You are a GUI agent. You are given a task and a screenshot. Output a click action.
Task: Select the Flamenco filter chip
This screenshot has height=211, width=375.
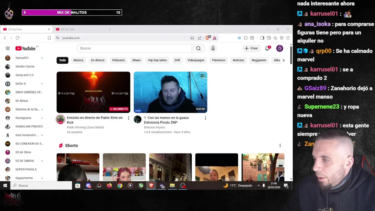[219, 60]
